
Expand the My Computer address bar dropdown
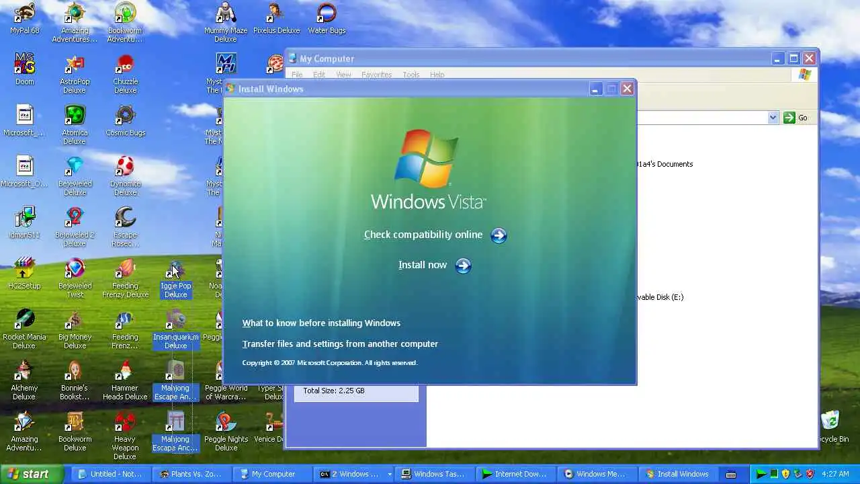773,118
